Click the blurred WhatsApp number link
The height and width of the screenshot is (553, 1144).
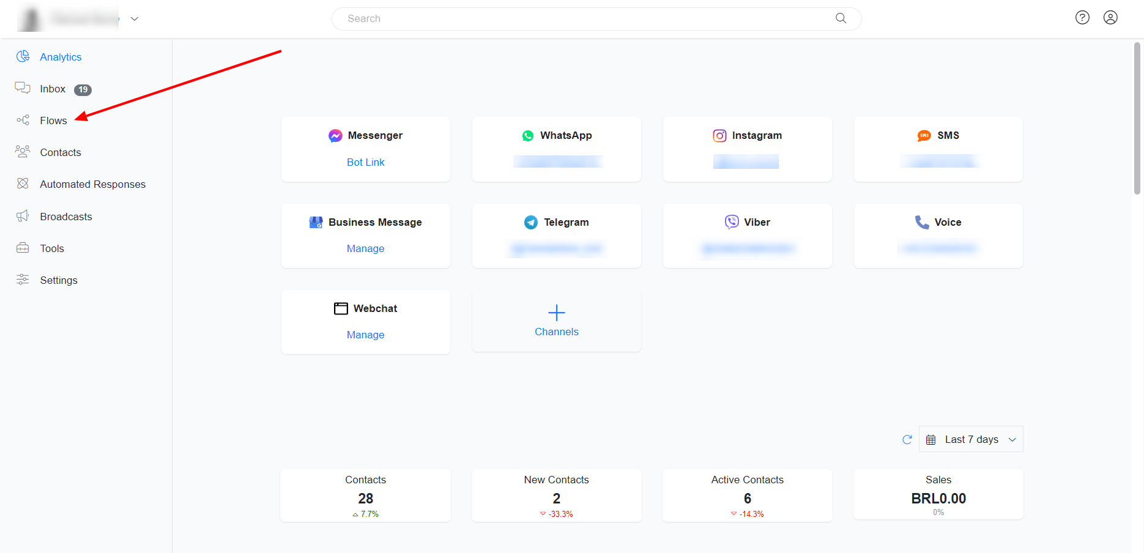pyautogui.click(x=558, y=161)
